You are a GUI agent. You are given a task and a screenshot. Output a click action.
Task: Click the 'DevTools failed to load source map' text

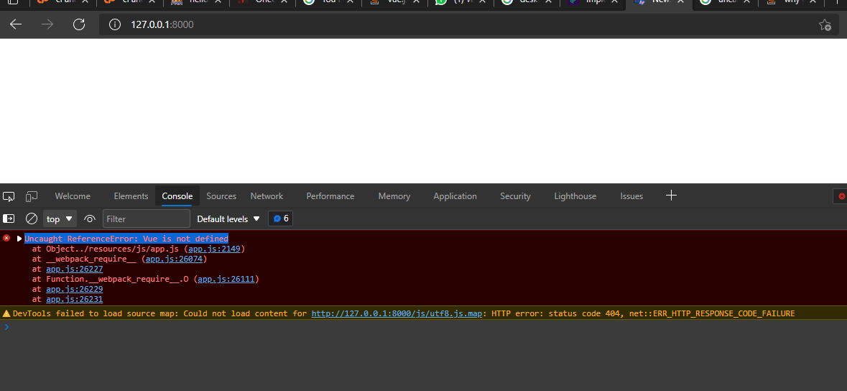point(96,313)
